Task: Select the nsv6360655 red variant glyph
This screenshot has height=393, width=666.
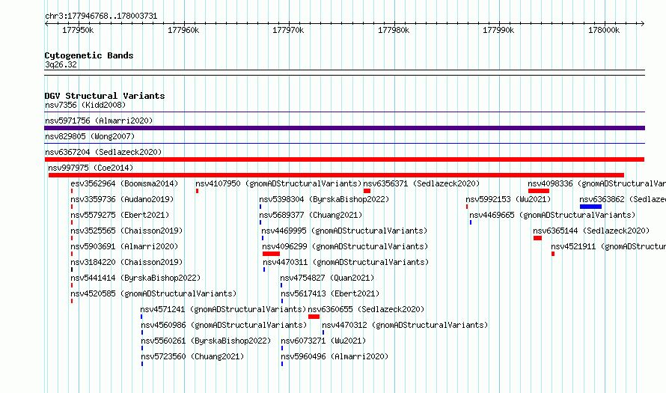Action: pos(314,317)
